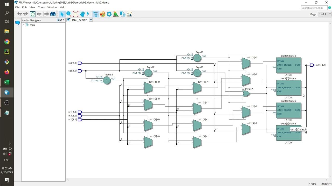
Task: Add a new schematic tab
Action: (x=91, y=20)
